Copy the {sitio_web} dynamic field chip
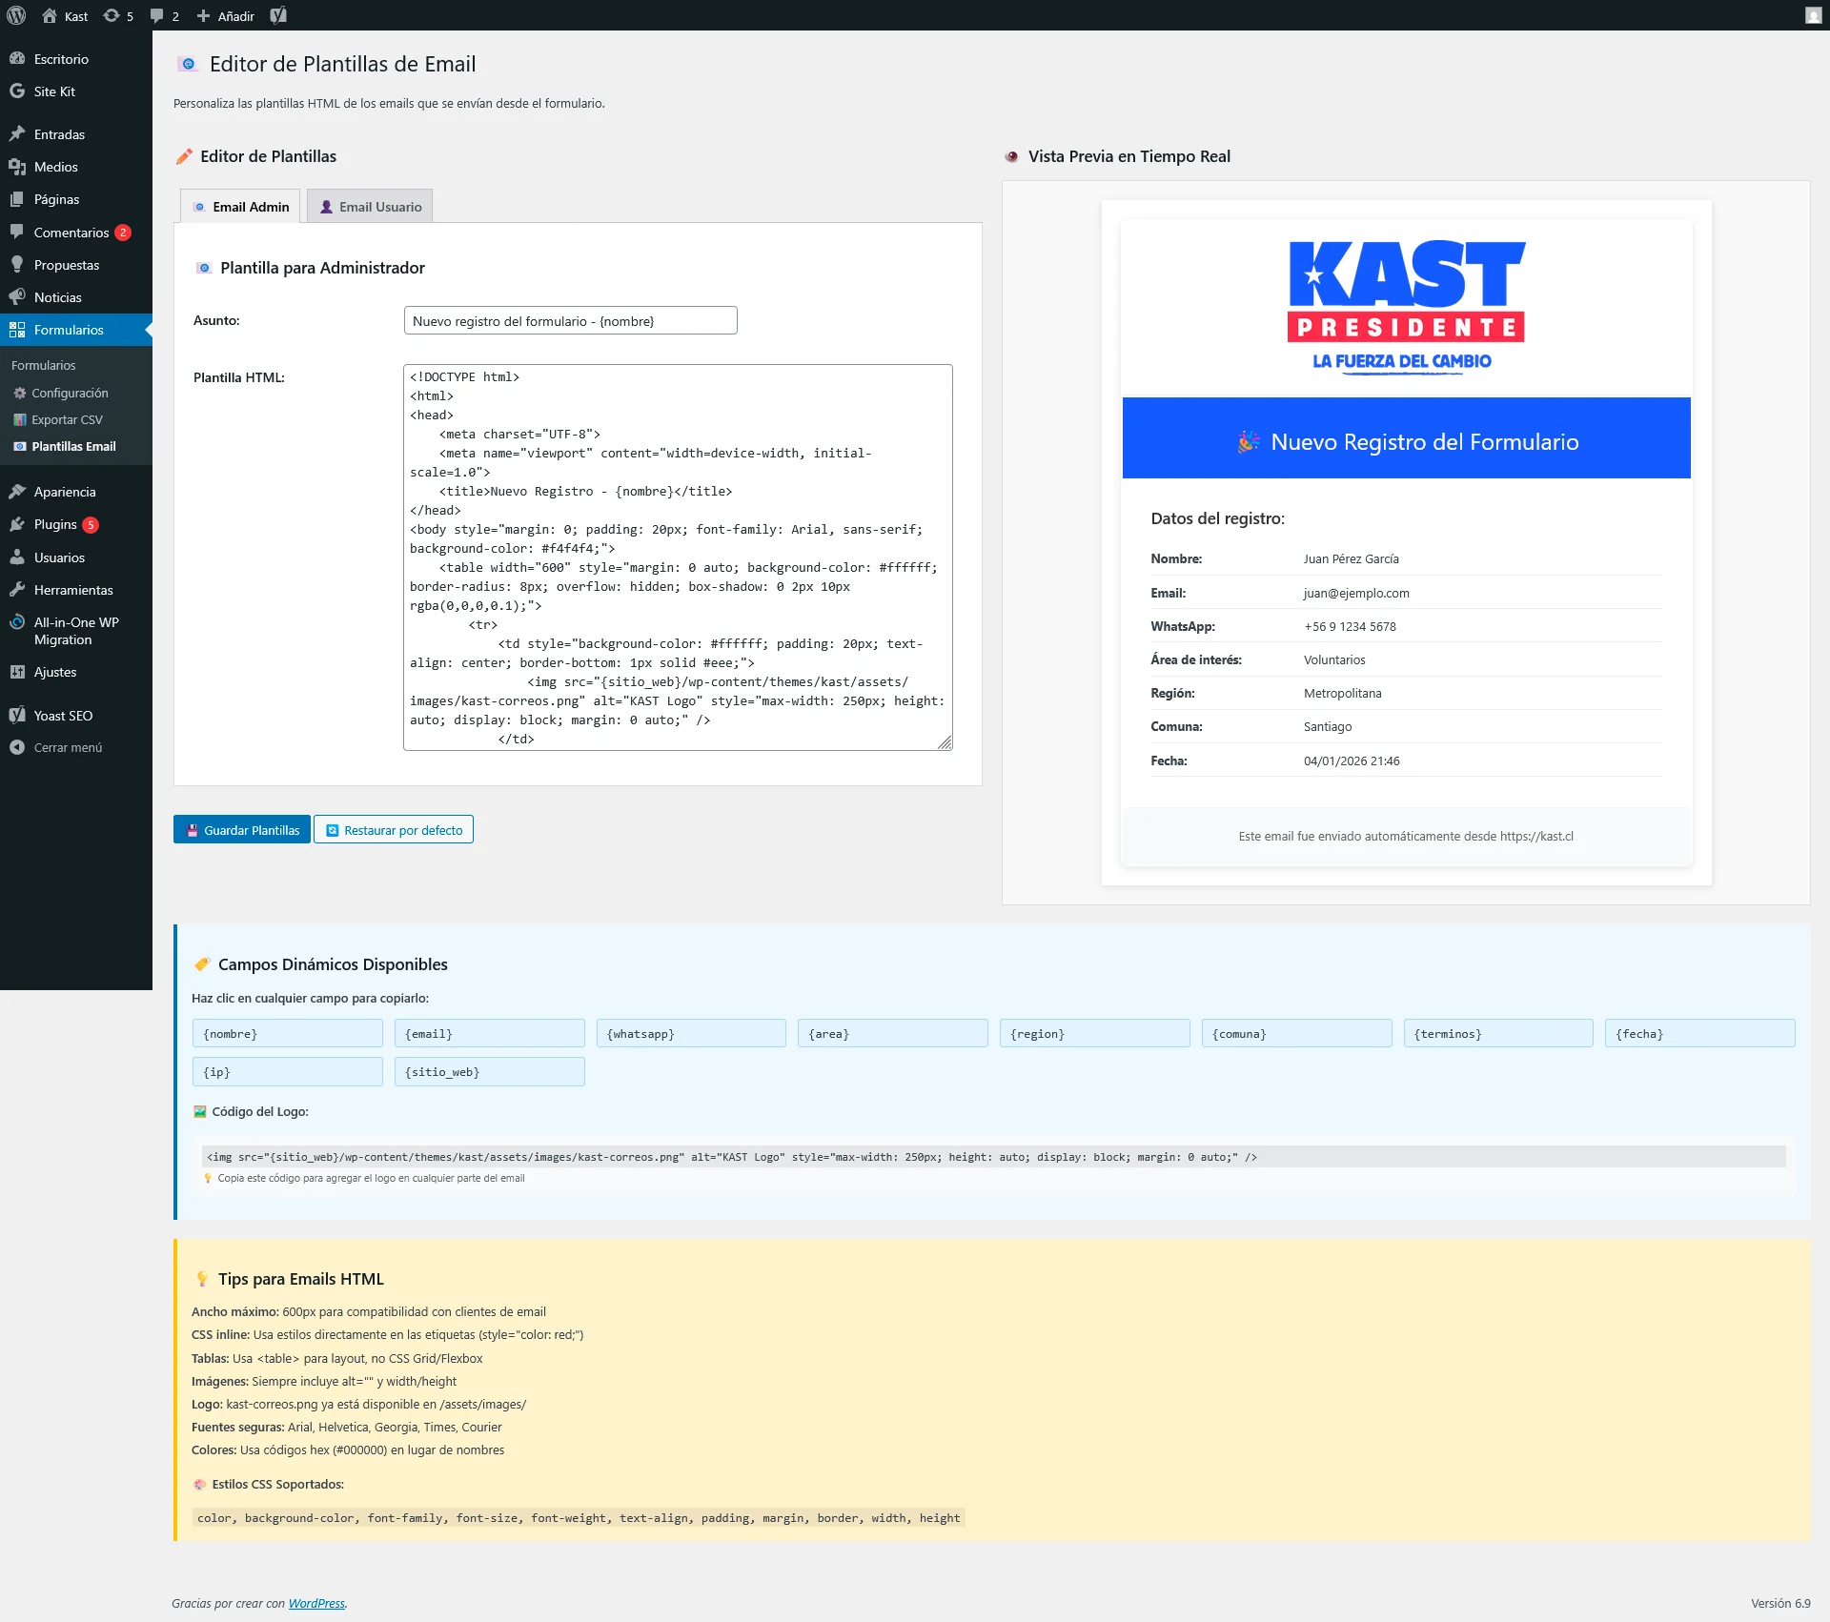 [x=489, y=1072]
